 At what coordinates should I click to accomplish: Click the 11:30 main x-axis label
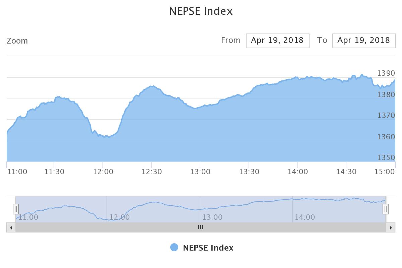point(54,172)
